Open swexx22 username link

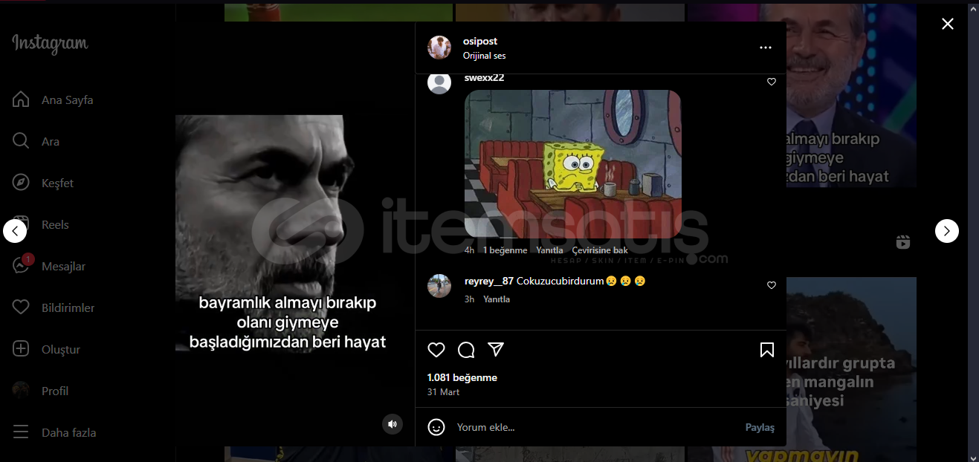[485, 78]
